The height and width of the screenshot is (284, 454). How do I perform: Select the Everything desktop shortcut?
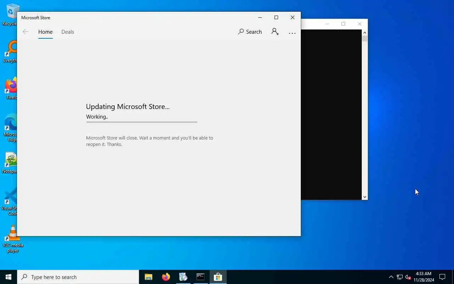[11, 52]
